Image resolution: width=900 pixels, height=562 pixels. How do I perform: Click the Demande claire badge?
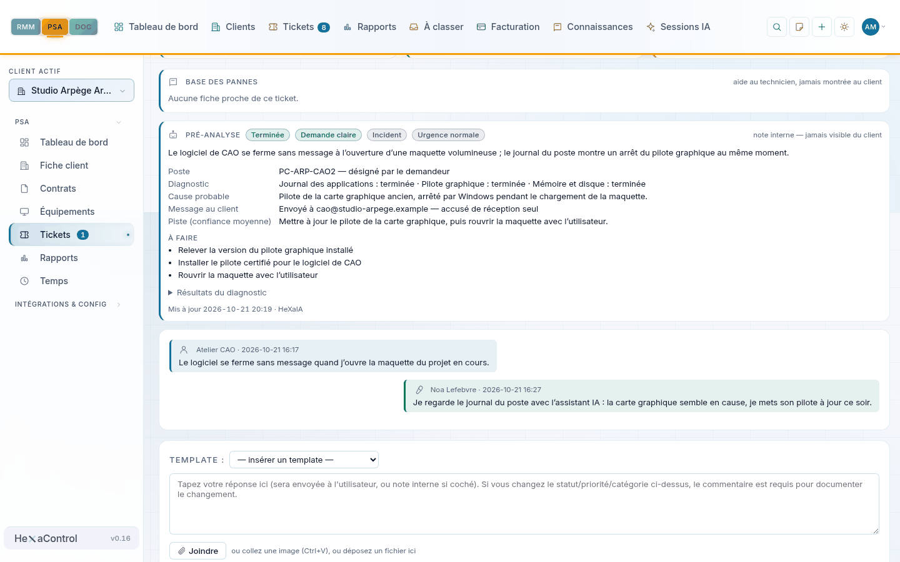[328, 135]
